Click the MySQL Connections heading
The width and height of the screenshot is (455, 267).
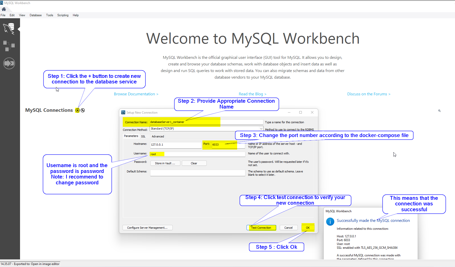click(49, 110)
